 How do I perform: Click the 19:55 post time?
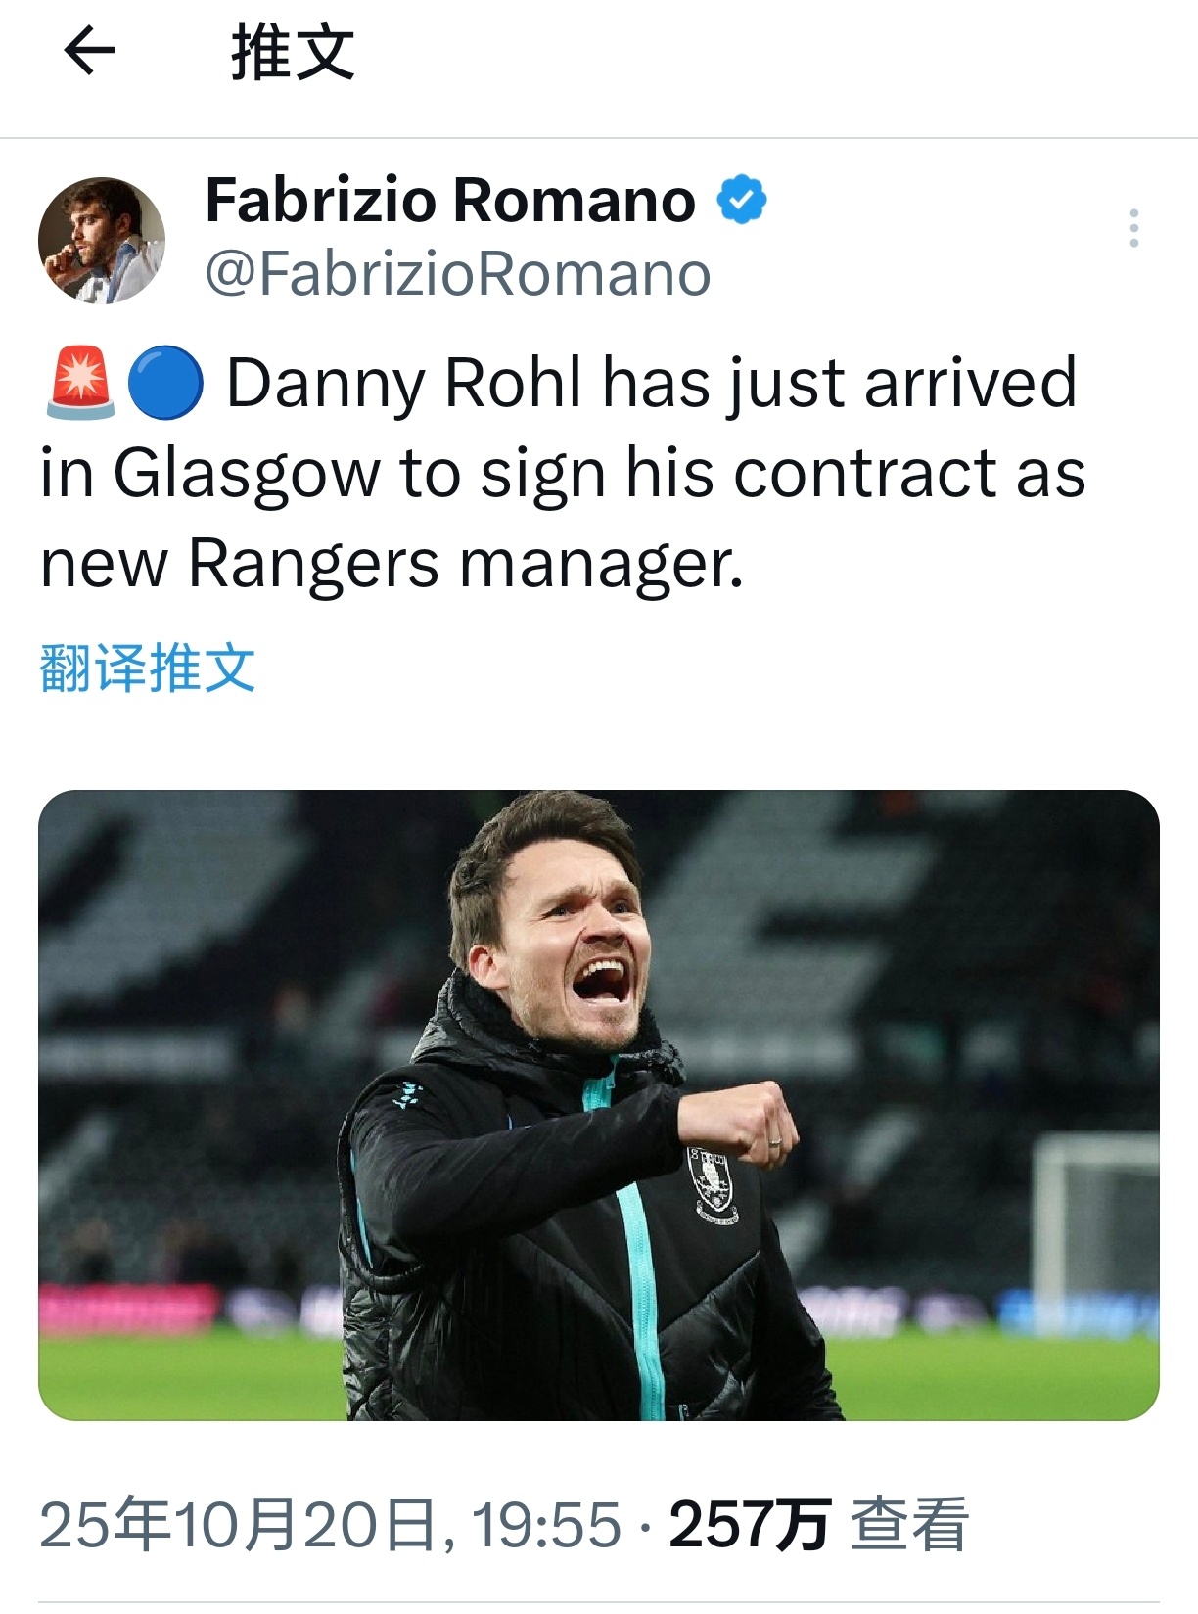click(546, 1524)
